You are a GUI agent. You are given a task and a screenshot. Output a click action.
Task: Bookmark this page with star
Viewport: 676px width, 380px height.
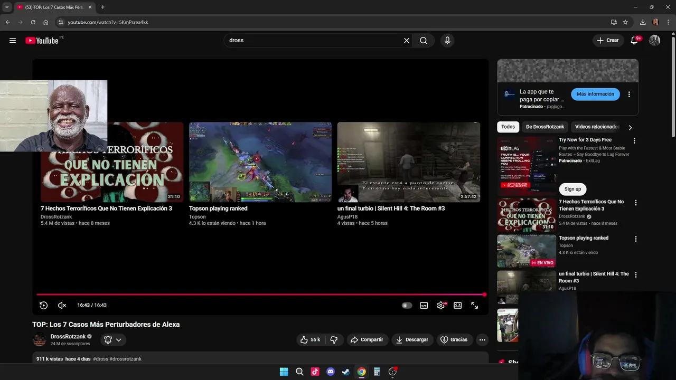(625, 22)
